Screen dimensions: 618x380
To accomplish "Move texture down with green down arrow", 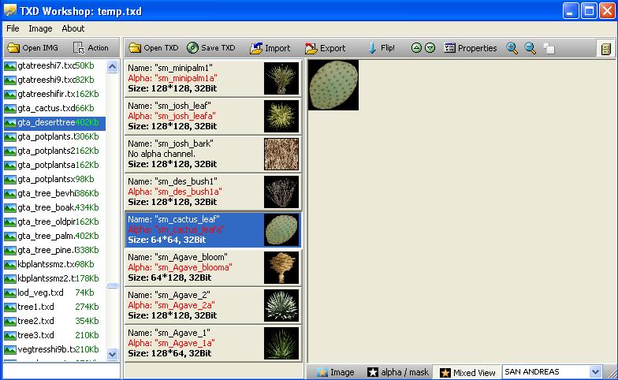I will coord(430,47).
